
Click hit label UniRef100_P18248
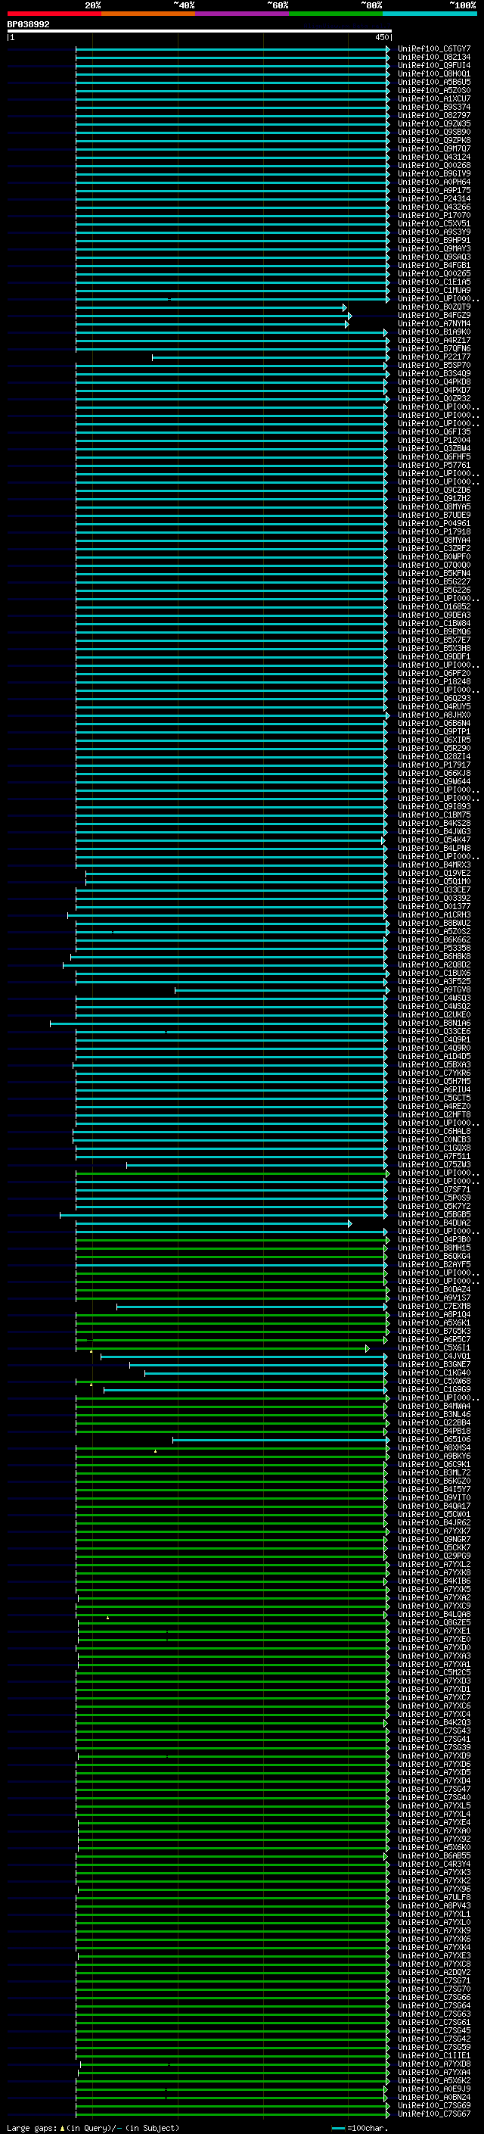pyautogui.click(x=433, y=682)
